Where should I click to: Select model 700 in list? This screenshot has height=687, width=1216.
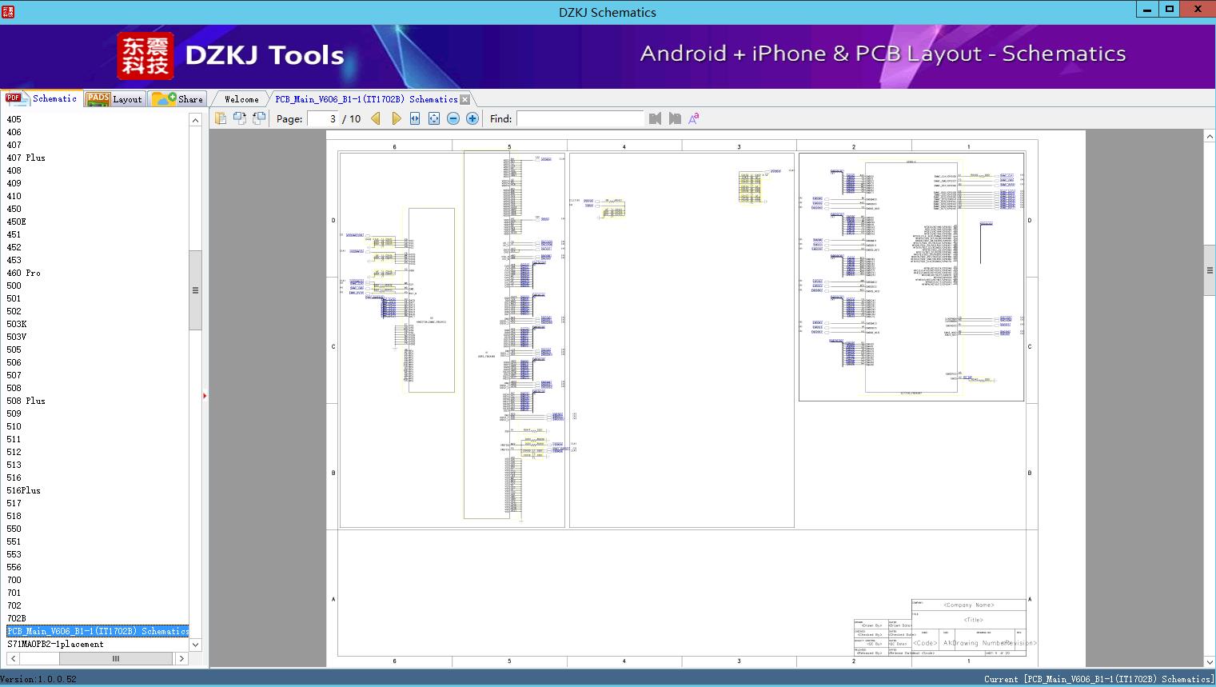click(14, 580)
